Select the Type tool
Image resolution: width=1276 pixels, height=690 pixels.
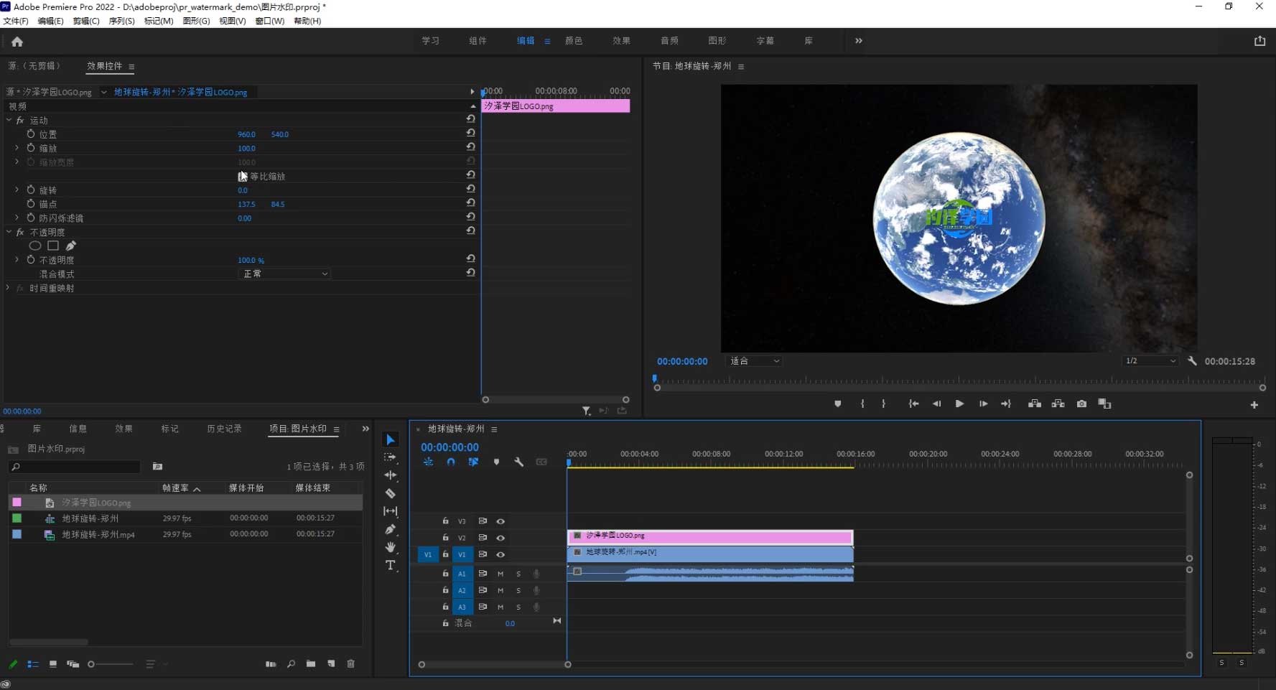[x=390, y=566]
